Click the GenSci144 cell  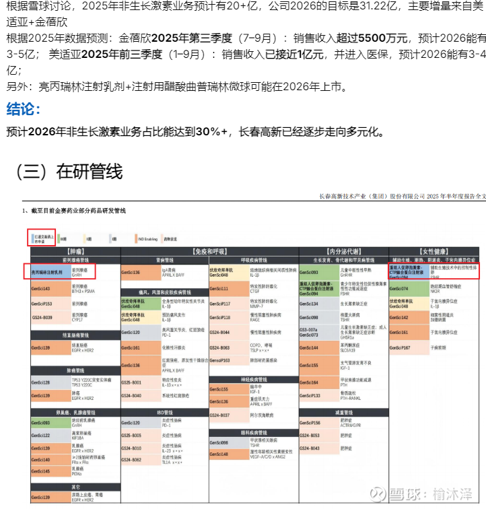[x=319, y=347]
